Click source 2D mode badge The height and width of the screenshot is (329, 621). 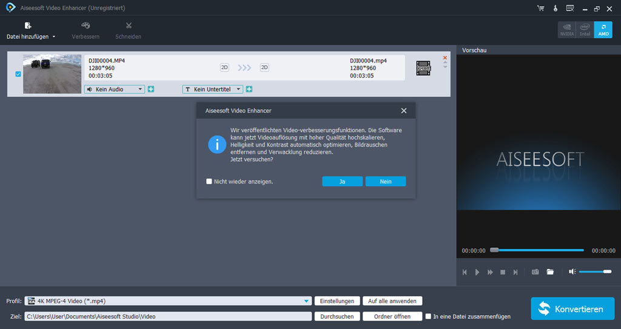click(x=224, y=68)
